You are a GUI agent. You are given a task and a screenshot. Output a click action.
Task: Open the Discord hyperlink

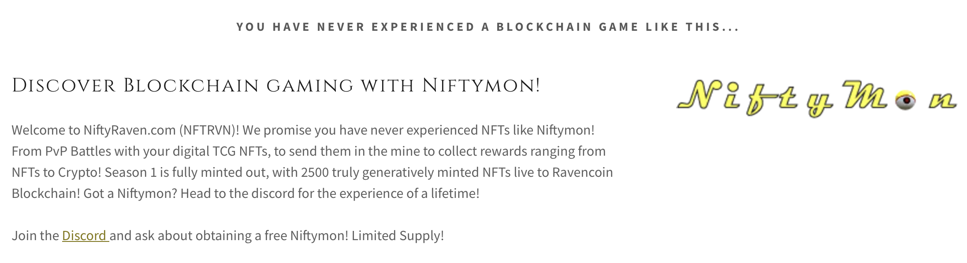click(x=84, y=236)
